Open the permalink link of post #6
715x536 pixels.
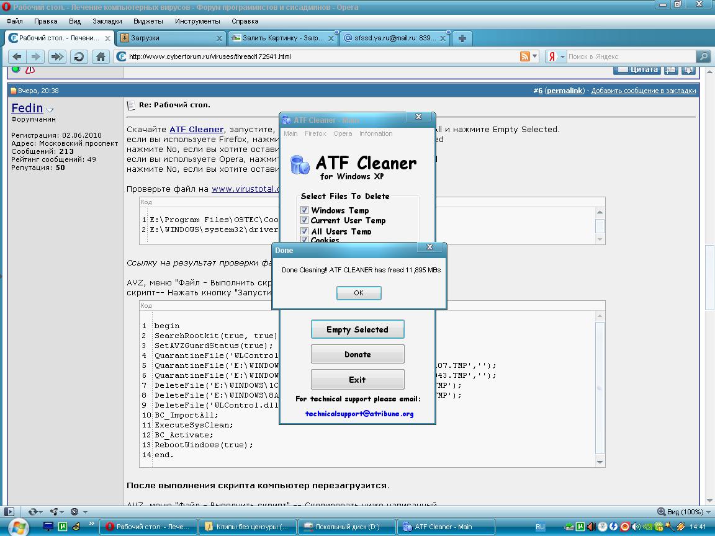click(x=565, y=91)
